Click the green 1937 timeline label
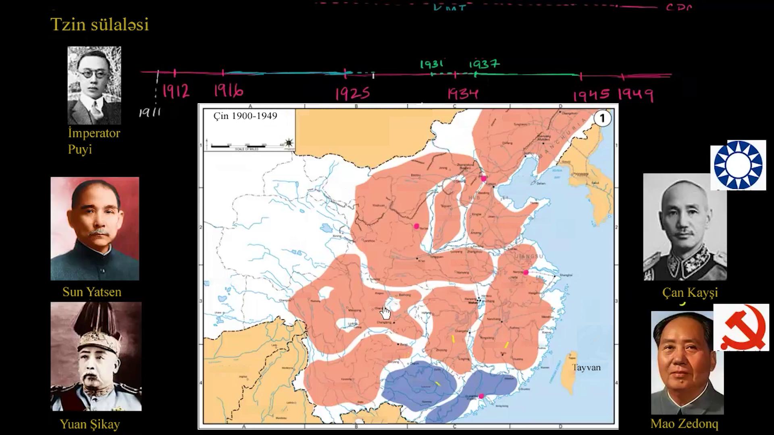Viewport: 774px width, 435px height. point(484,64)
